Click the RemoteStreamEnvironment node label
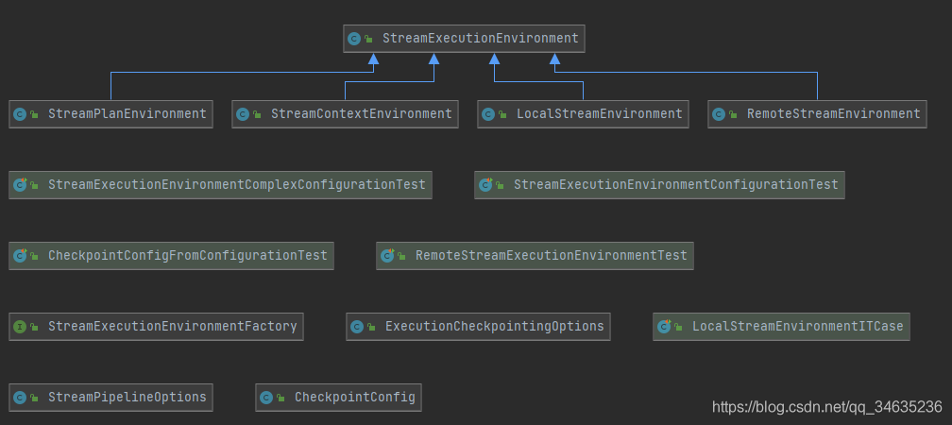This screenshot has width=952, height=425. pos(833,114)
